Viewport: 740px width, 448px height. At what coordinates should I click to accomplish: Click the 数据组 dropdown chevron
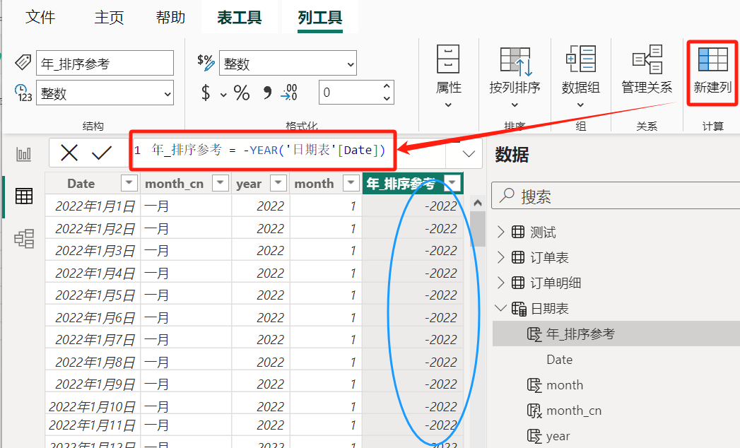coord(580,105)
